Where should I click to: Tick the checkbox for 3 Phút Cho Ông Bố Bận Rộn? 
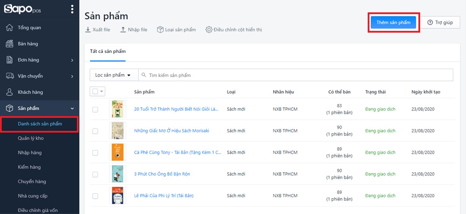click(95, 174)
